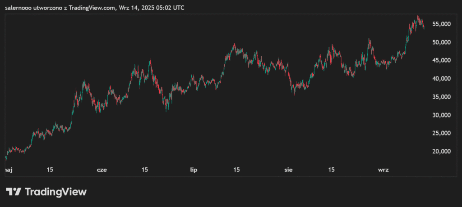Image resolution: width=462 pixels, height=207 pixels.
Task: Select the lip month label
Action: click(x=194, y=170)
